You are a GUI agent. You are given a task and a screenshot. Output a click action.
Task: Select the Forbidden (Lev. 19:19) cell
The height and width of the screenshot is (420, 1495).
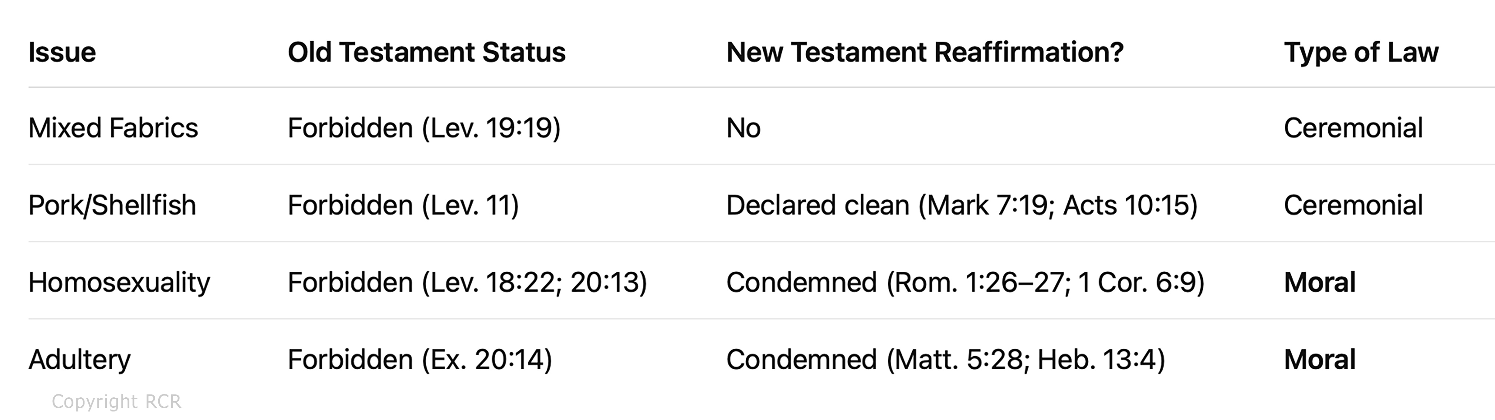pos(424,128)
